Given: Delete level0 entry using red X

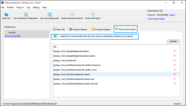Looking at the screenshot, I should (174, 60).
